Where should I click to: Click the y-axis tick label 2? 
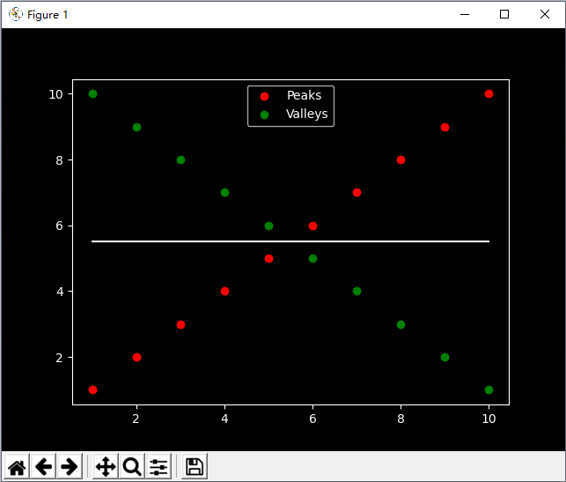point(59,358)
